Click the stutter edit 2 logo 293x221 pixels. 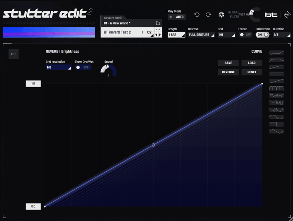[x=47, y=14]
